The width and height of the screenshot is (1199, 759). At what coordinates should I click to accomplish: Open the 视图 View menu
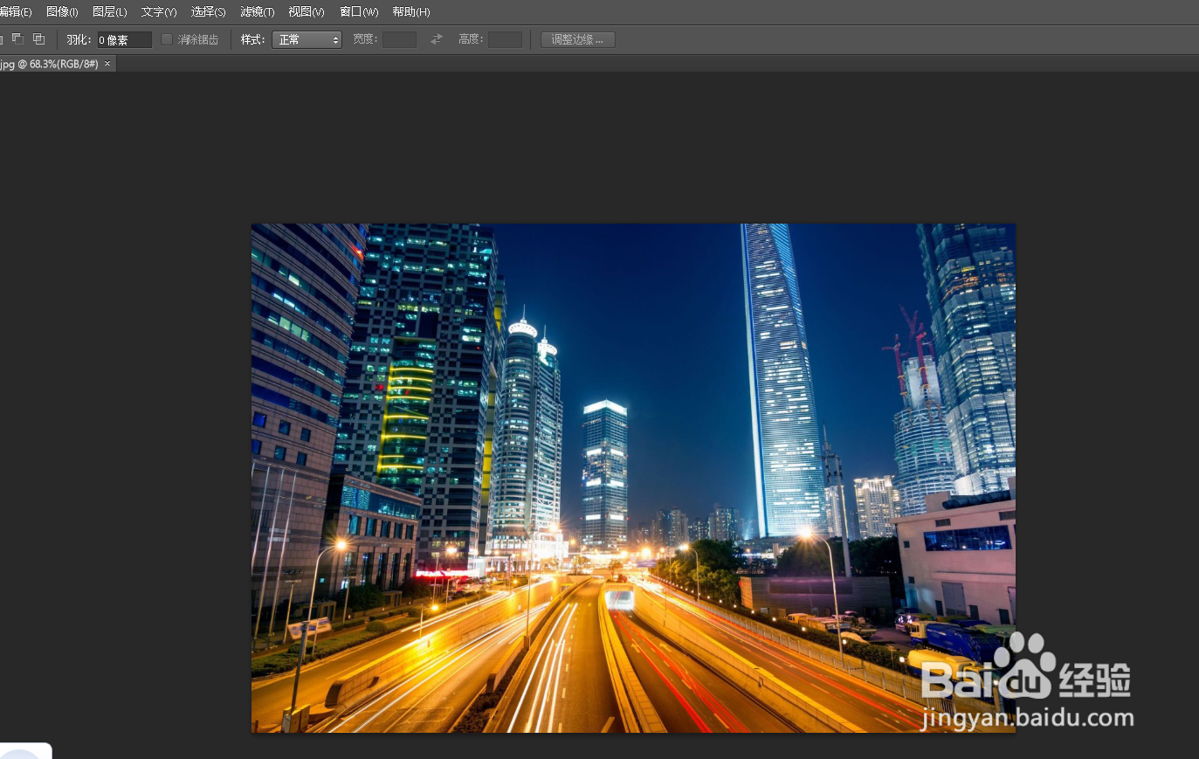coord(305,11)
